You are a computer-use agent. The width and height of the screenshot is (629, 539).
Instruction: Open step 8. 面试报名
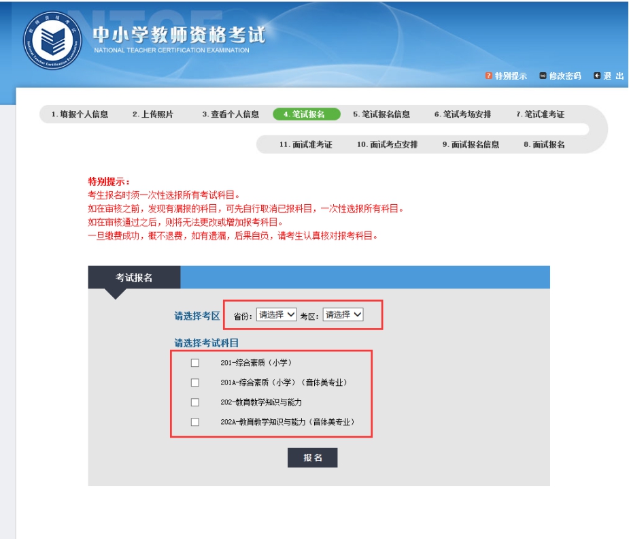pyautogui.click(x=544, y=144)
